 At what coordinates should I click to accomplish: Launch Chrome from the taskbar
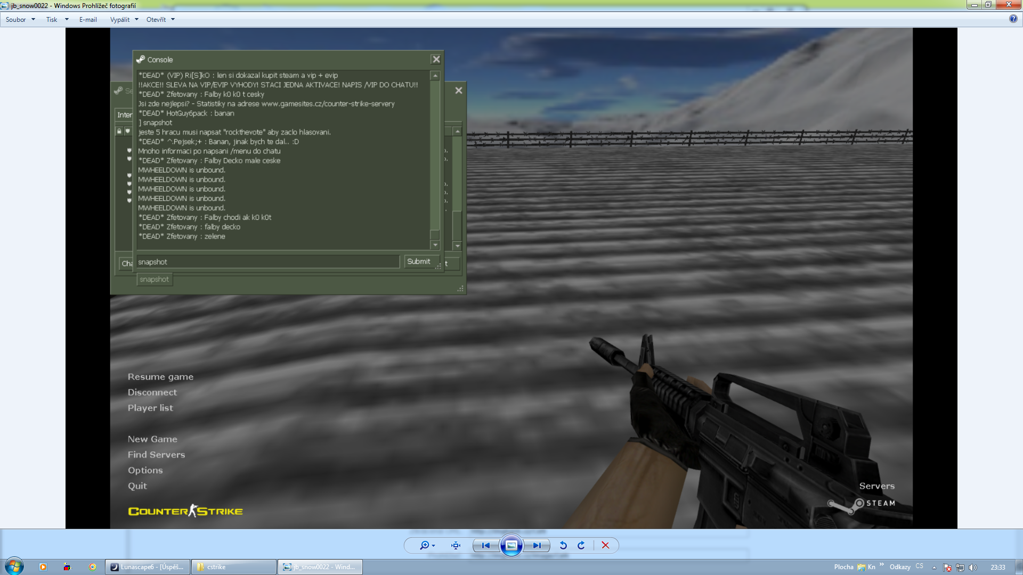tap(92, 567)
